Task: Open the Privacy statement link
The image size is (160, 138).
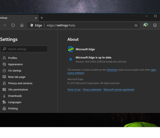Action: pos(92,90)
